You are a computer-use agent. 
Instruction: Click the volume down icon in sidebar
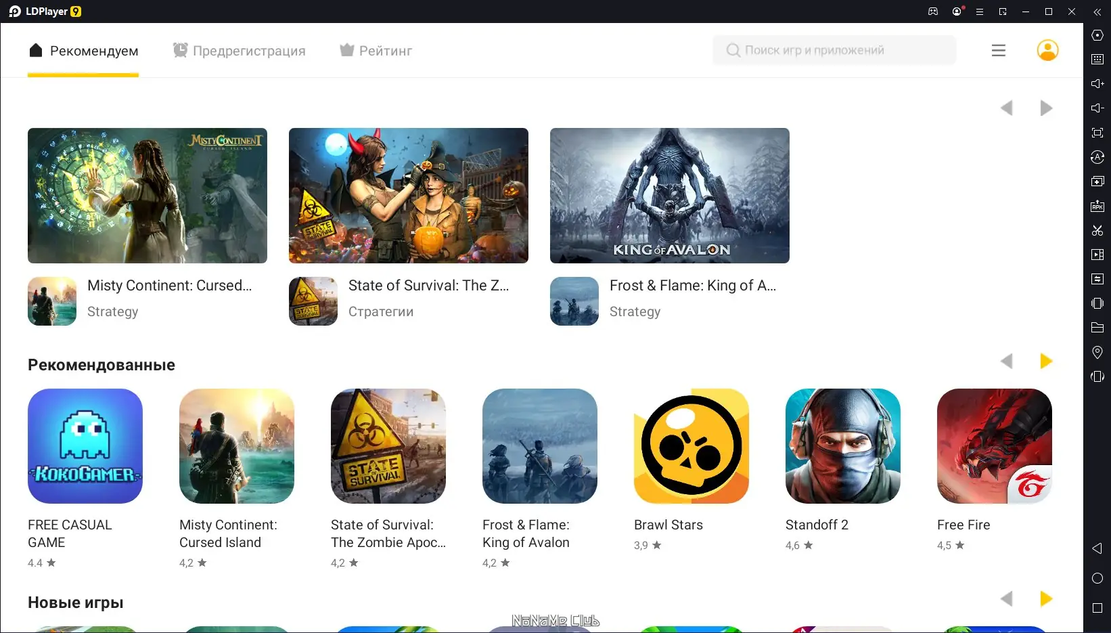pos(1097,108)
